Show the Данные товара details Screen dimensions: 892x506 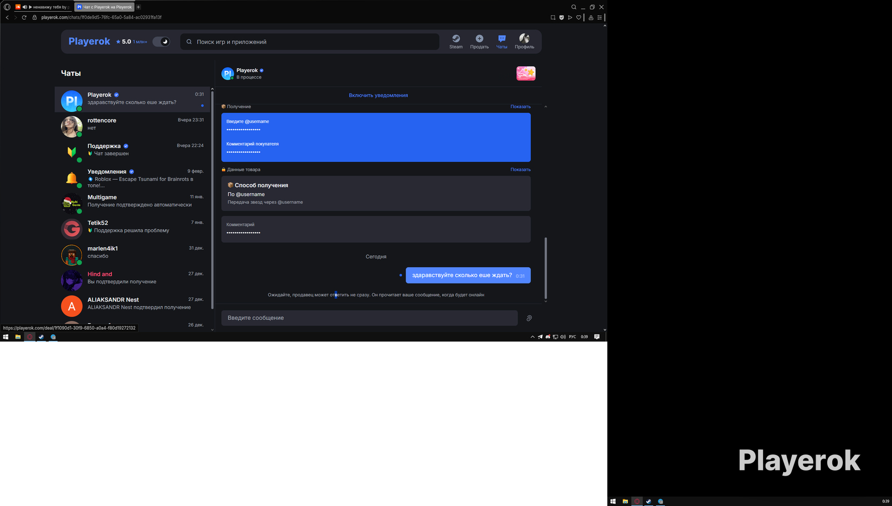(521, 170)
